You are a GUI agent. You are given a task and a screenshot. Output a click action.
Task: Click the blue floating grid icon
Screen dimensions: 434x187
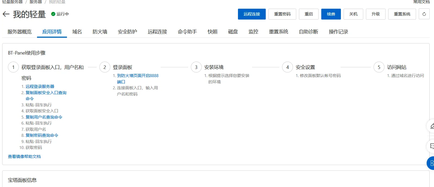(431, 163)
